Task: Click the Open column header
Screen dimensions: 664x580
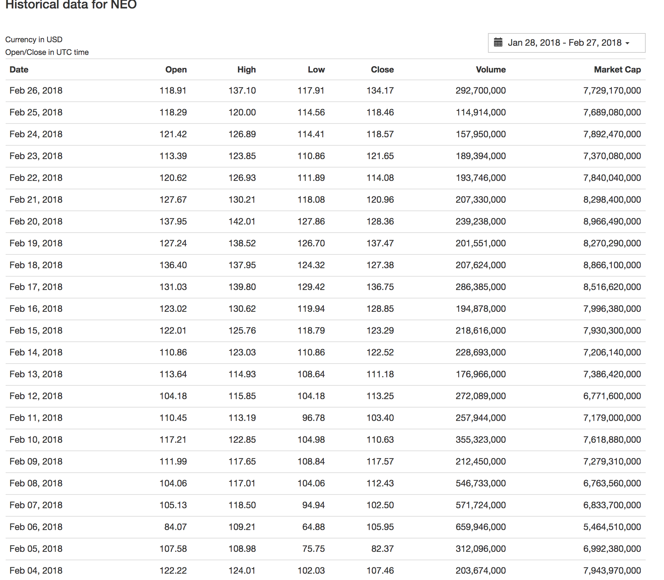Action: click(x=176, y=70)
